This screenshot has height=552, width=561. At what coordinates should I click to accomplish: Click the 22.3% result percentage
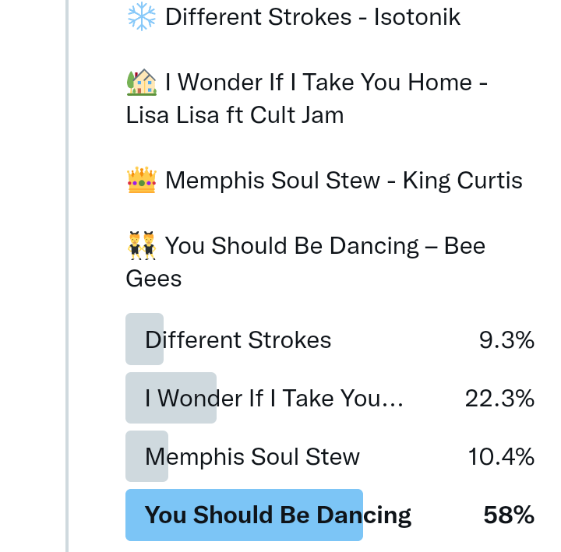[x=499, y=399]
